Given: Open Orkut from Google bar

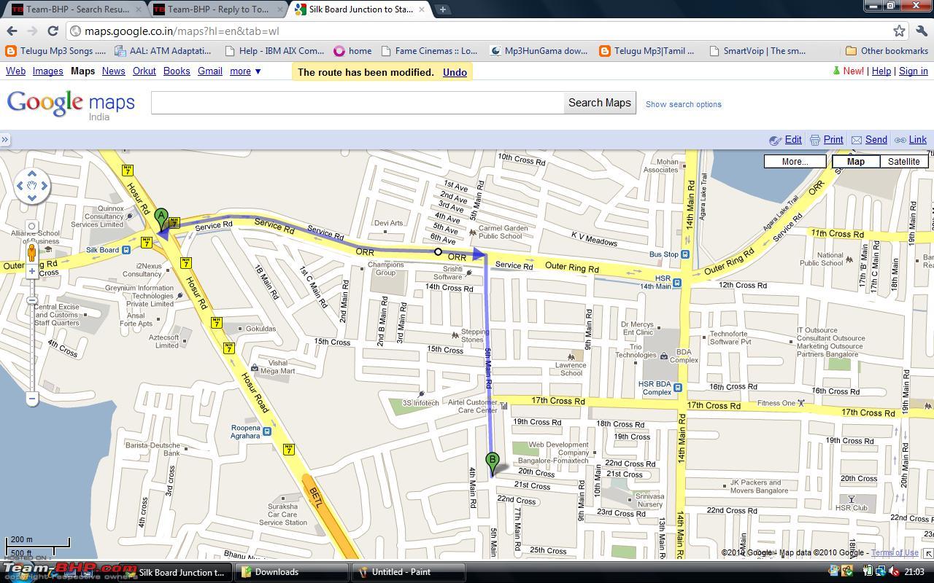Looking at the screenshot, I should [x=144, y=71].
